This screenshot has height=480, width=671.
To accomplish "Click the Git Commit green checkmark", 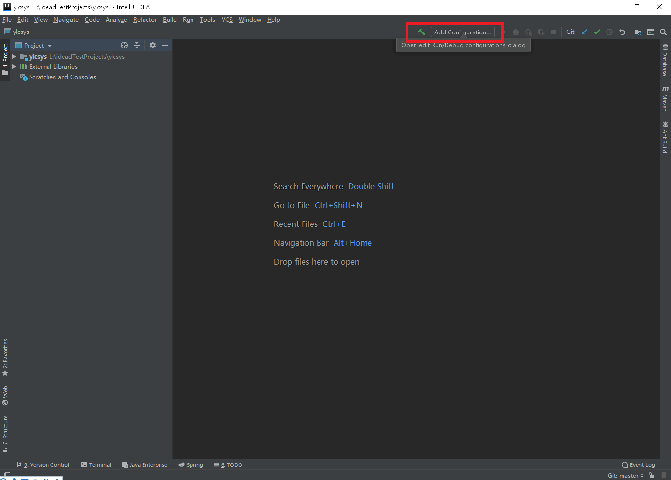I will click(x=597, y=32).
